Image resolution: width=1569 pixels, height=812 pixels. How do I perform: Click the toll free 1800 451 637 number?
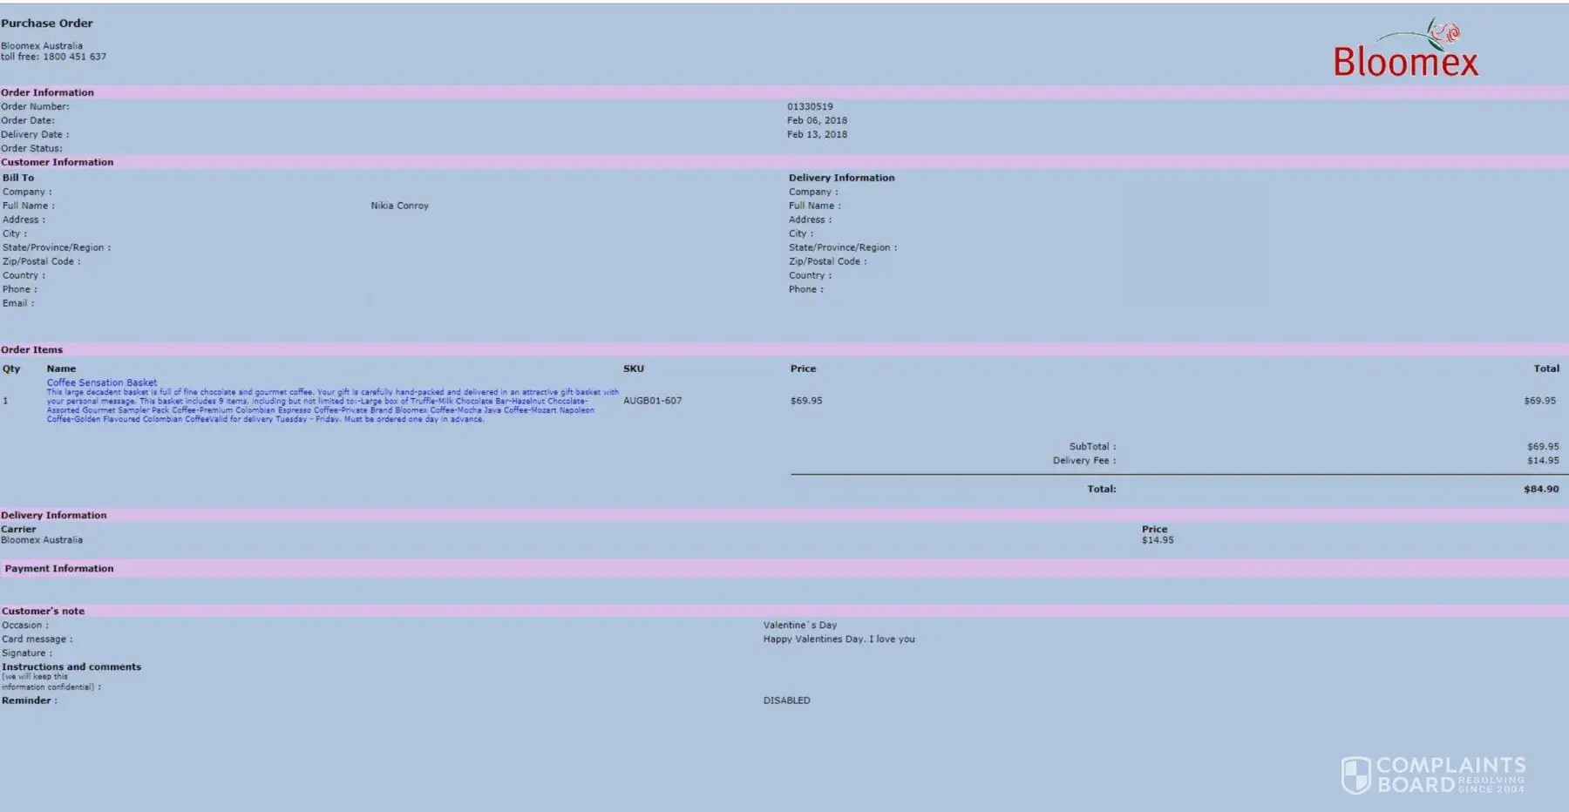coord(53,57)
